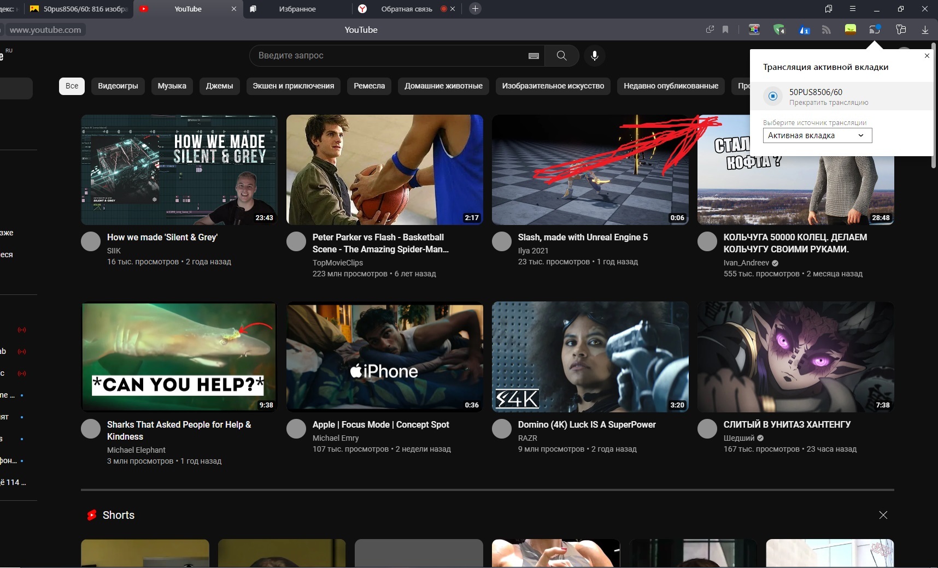The height and width of the screenshot is (568, 938).
Task: Open the blue extension icon with badge 1
Action: (804, 29)
